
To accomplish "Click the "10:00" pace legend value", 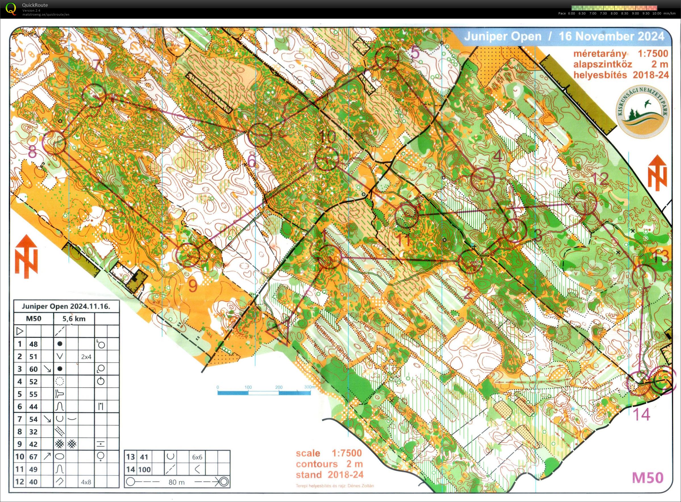I will pyautogui.click(x=656, y=13).
